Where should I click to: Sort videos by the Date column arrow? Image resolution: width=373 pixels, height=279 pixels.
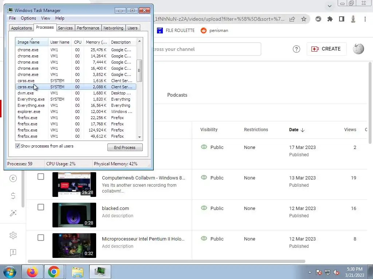point(303,130)
